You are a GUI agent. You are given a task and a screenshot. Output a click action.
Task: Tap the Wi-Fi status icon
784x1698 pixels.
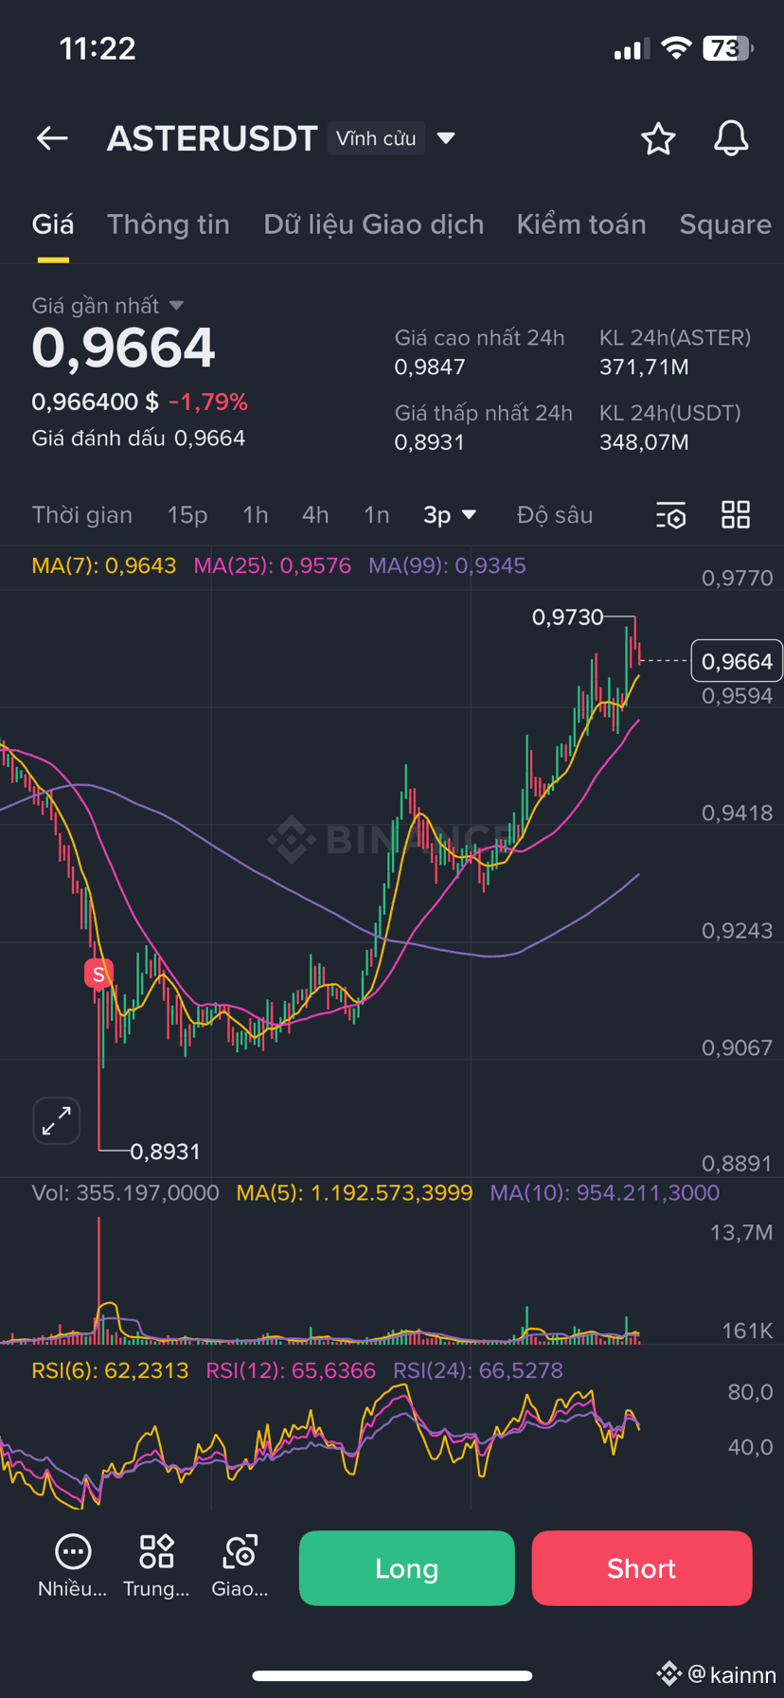[x=676, y=48]
